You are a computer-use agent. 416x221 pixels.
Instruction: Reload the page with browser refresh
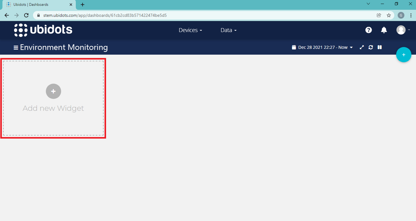click(26, 15)
